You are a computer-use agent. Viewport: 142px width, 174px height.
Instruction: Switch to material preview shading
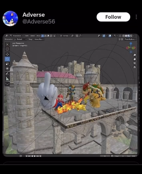(x=129, y=36)
